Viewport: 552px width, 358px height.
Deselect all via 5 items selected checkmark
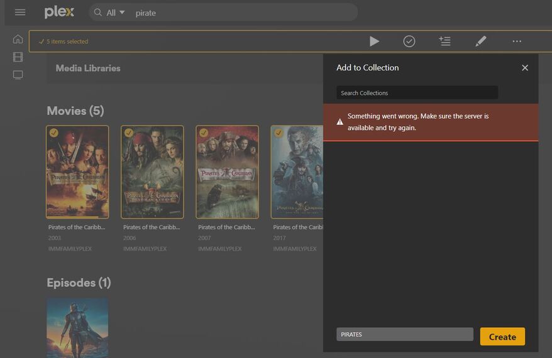pos(41,41)
